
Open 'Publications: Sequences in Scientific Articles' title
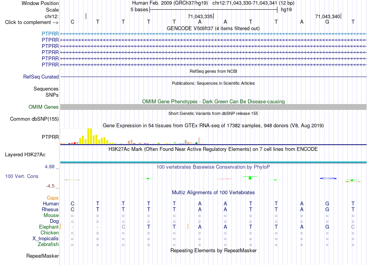coord(213,83)
